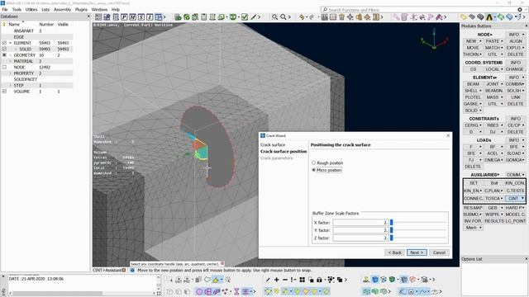
Task: Click the P (property) list toolbar icon
Action: 124,16
